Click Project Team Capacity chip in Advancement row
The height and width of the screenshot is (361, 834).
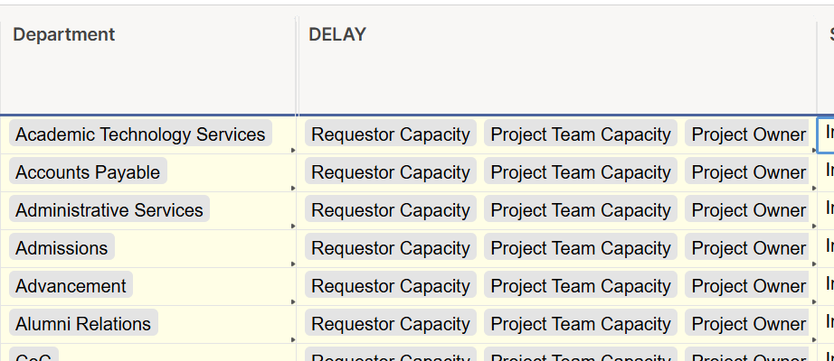pos(581,286)
